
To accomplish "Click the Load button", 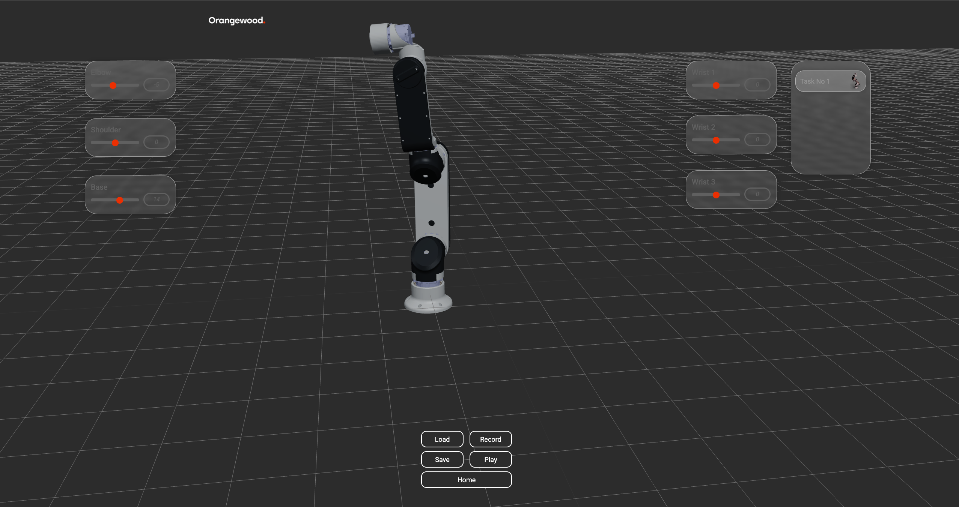I will tap(442, 439).
